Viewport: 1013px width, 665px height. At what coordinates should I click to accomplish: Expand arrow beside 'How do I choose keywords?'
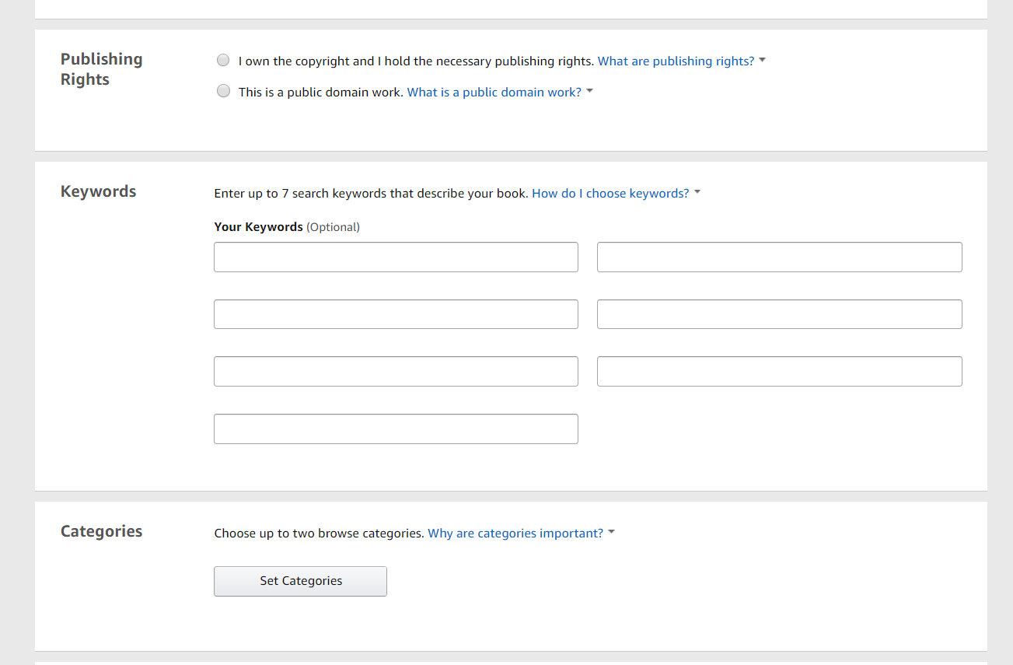(x=697, y=193)
